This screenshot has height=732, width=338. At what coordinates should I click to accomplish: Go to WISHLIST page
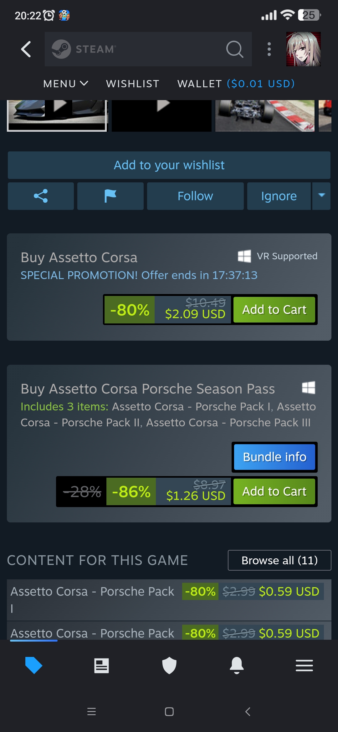[133, 84]
